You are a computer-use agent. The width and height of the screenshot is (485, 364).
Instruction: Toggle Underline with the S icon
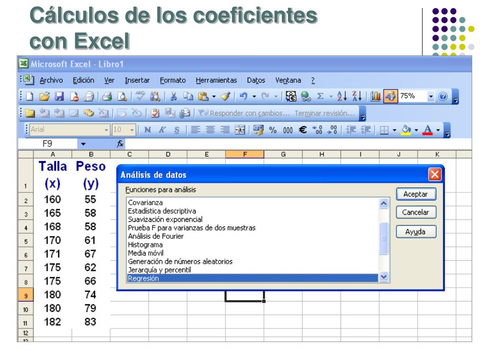tap(177, 130)
